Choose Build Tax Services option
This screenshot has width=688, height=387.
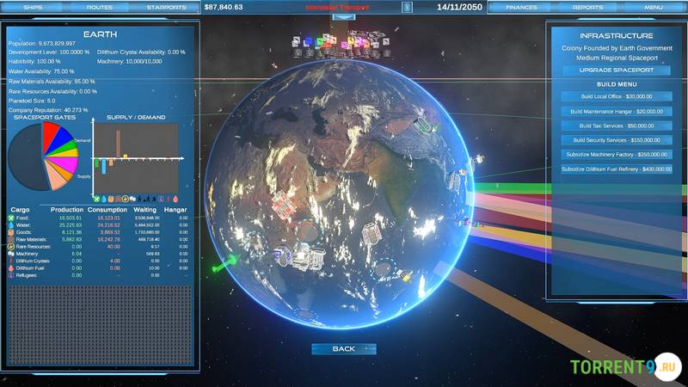click(616, 126)
